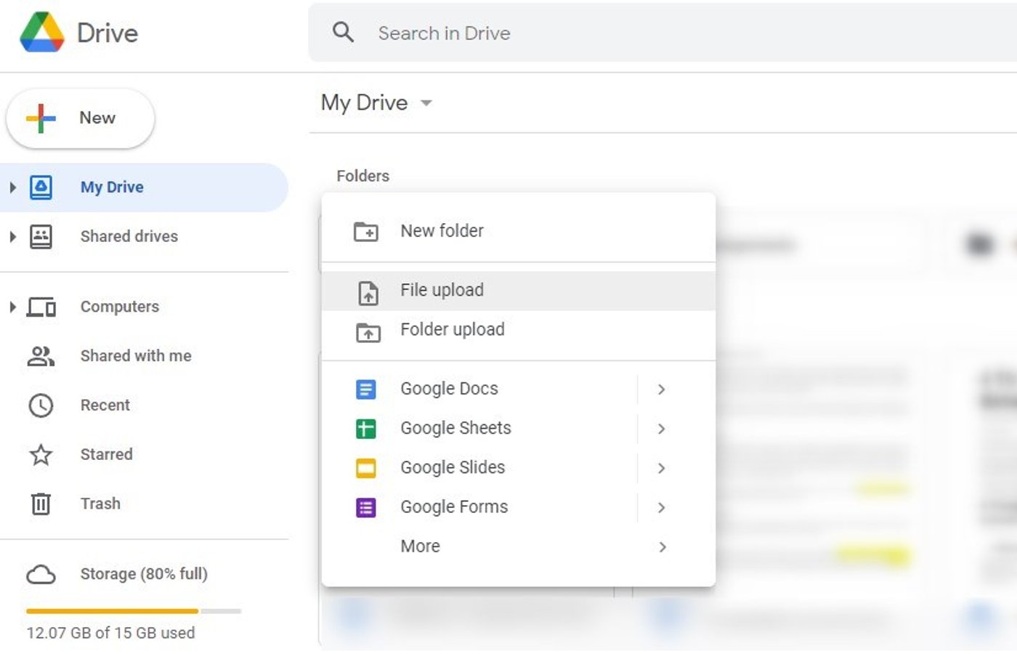
Task: Open Shared with me
Action: [136, 356]
